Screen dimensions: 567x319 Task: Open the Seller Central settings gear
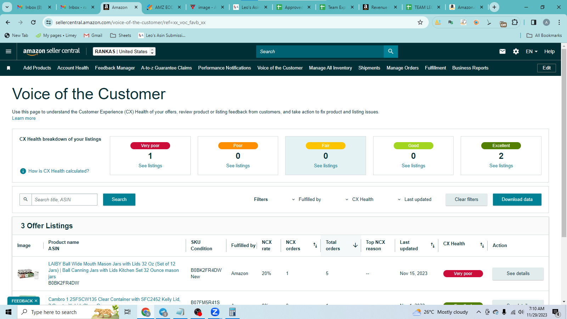pos(516,51)
